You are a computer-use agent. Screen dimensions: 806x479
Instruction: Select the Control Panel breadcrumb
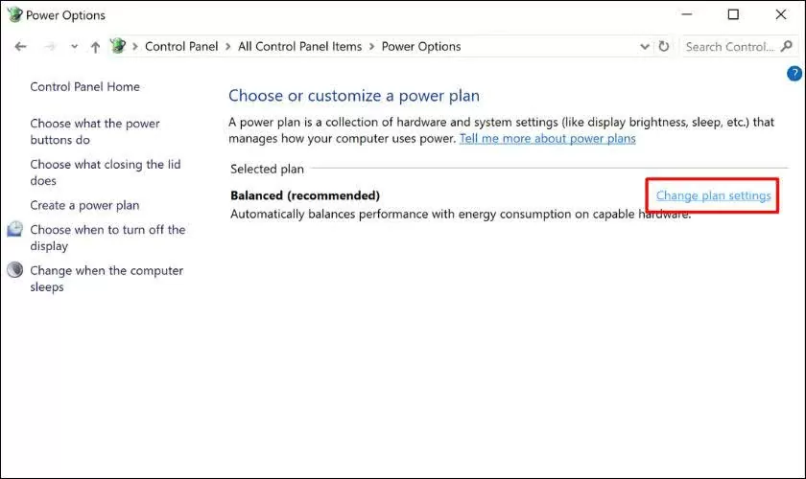[x=181, y=47]
